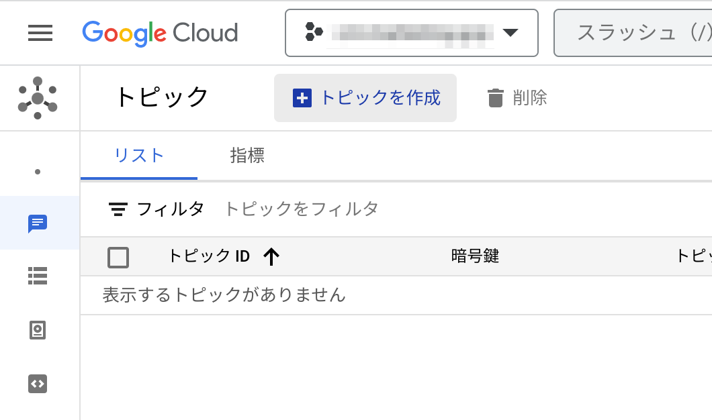This screenshot has width=712, height=420.
Task: Click the hexagon project icon in selector
Action: click(x=314, y=32)
